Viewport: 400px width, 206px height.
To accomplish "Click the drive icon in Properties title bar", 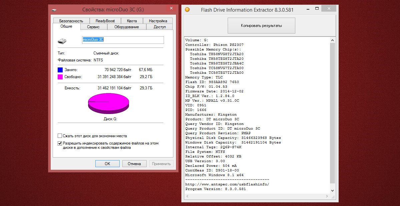I will (x=54, y=10).
